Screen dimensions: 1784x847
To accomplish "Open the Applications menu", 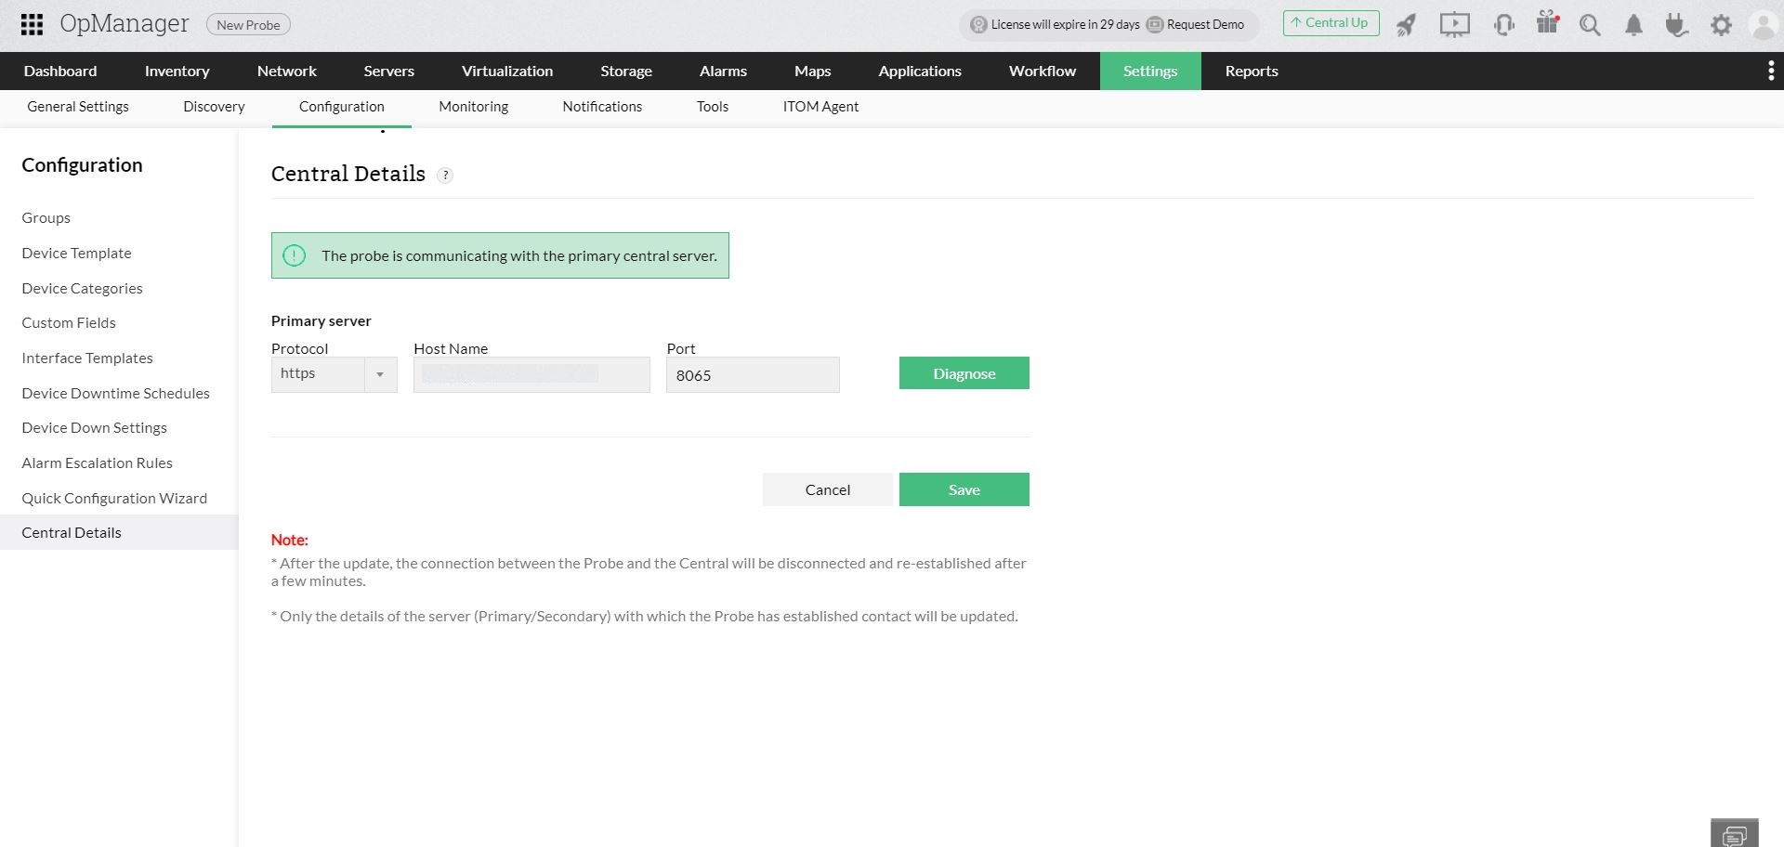I will pyautogui.click(x=920, y=71).
